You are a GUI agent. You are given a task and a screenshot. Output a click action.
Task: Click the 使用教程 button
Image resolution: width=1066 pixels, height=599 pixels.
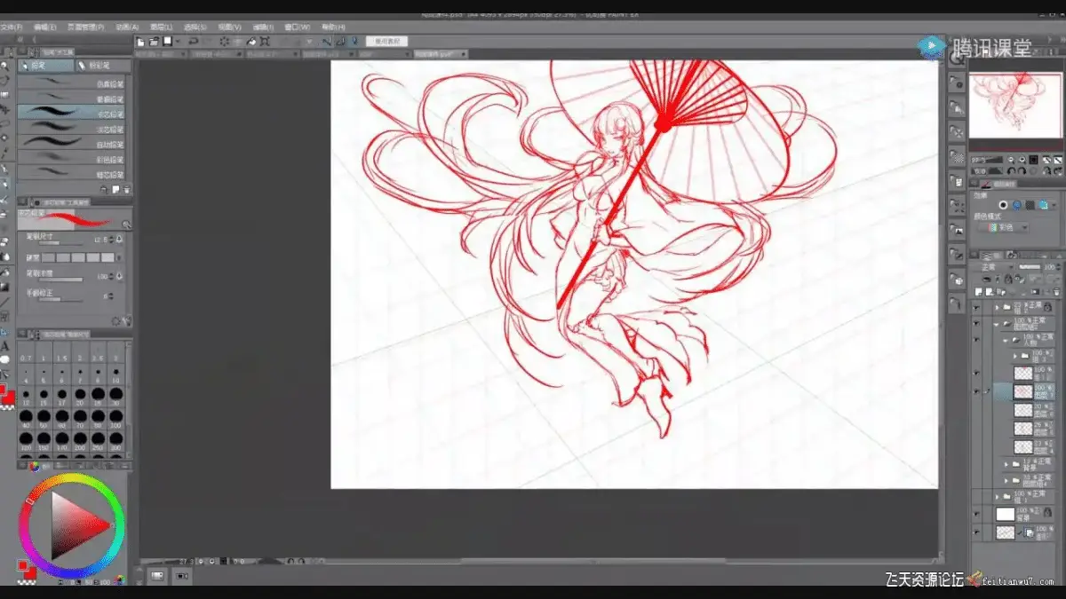386,42
